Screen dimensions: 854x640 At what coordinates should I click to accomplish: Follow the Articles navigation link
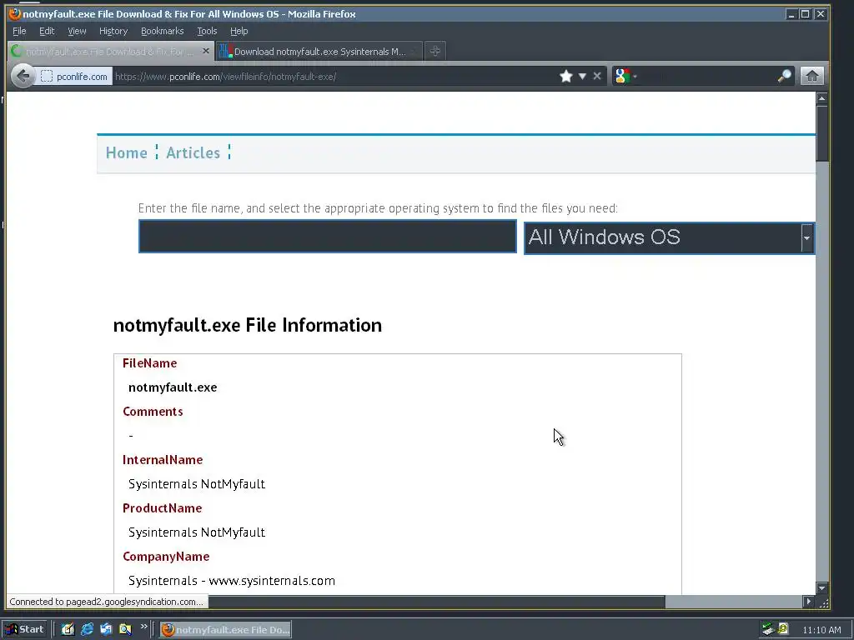(193, 153)
